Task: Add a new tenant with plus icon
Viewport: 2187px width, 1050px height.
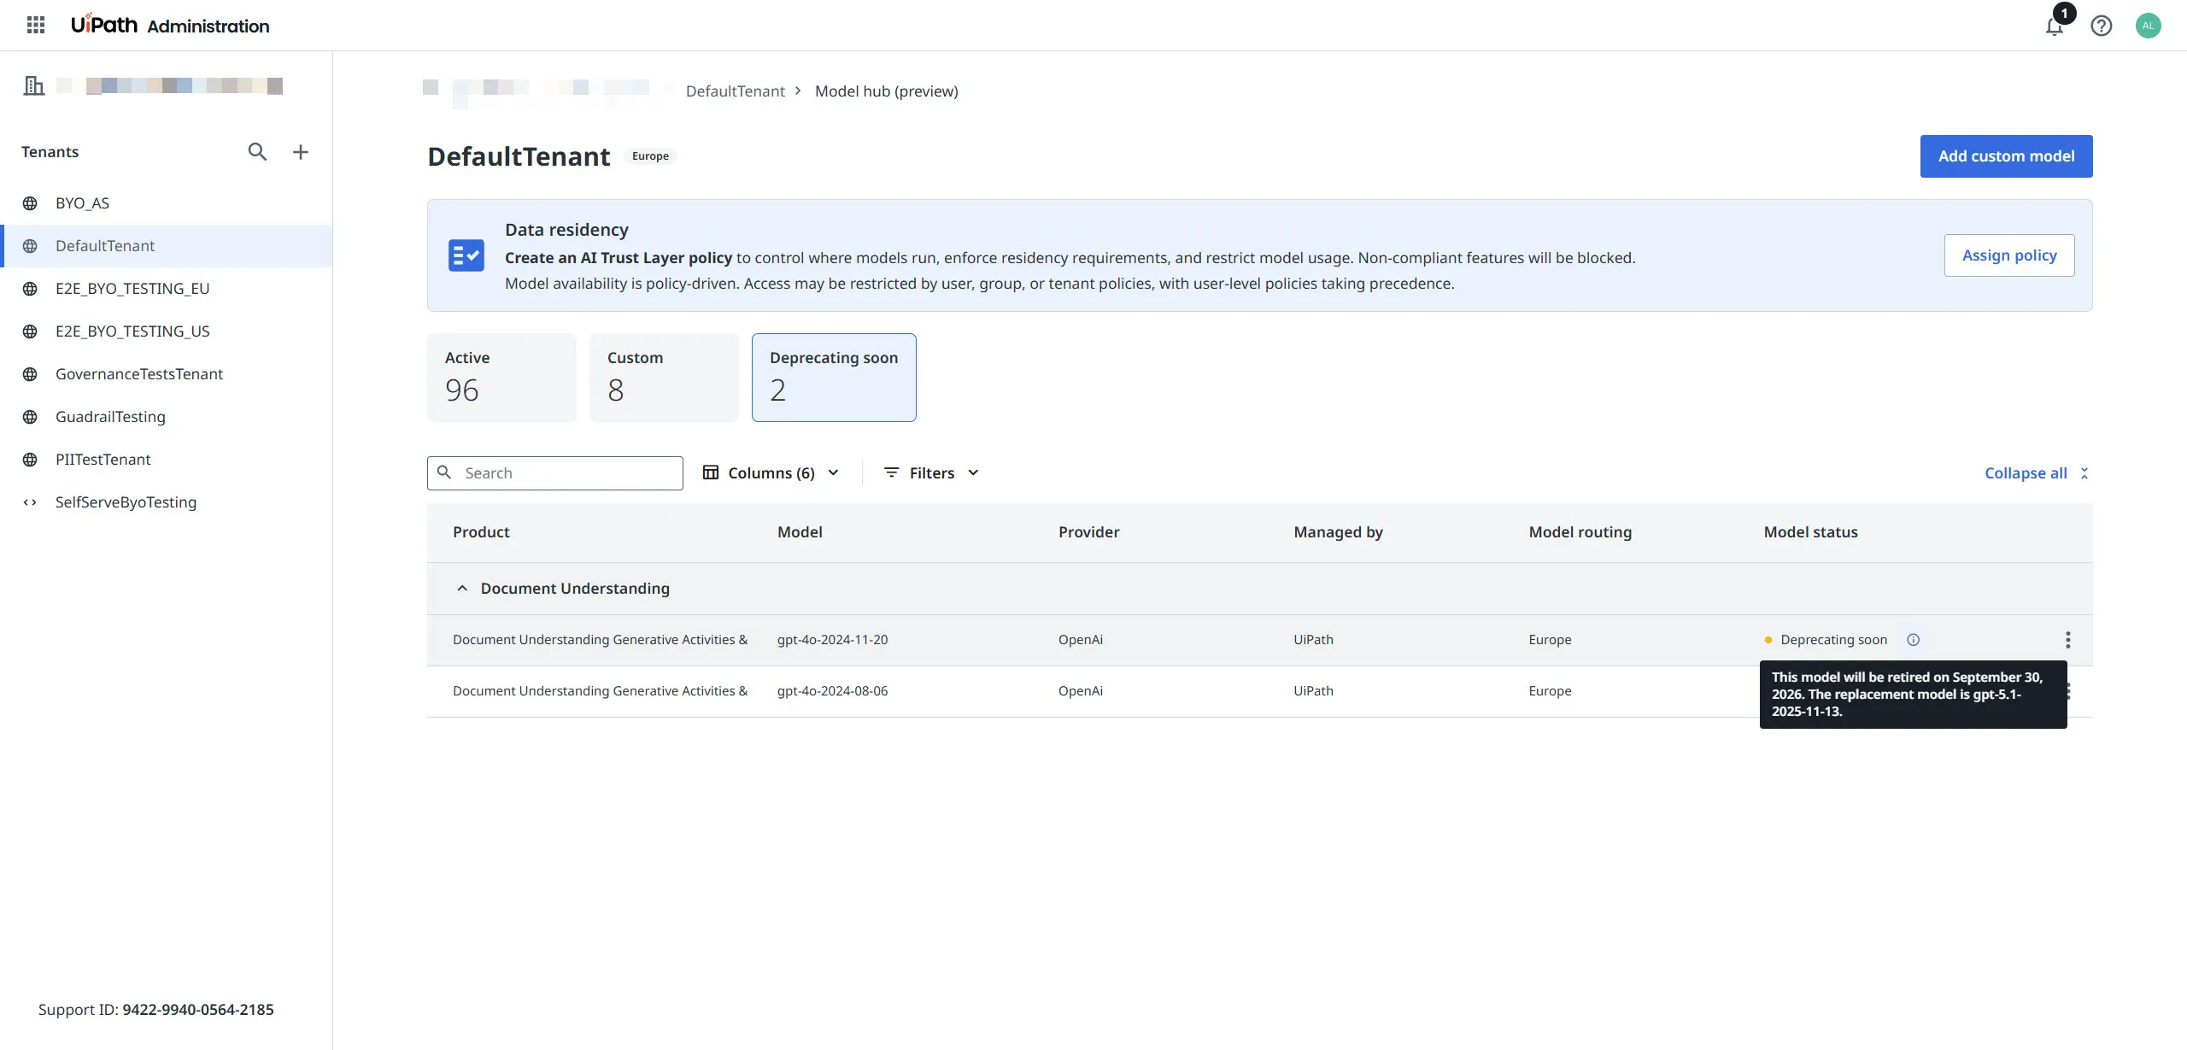Action: pyautogui.click(x=301, y=152)
